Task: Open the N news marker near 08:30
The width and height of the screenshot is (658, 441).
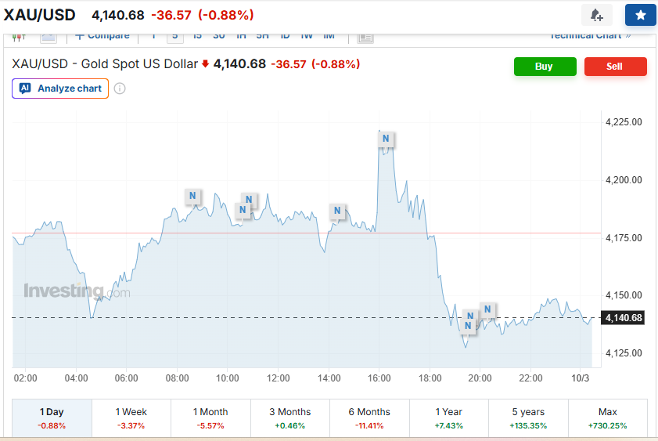Action: [x=192, y=196]
